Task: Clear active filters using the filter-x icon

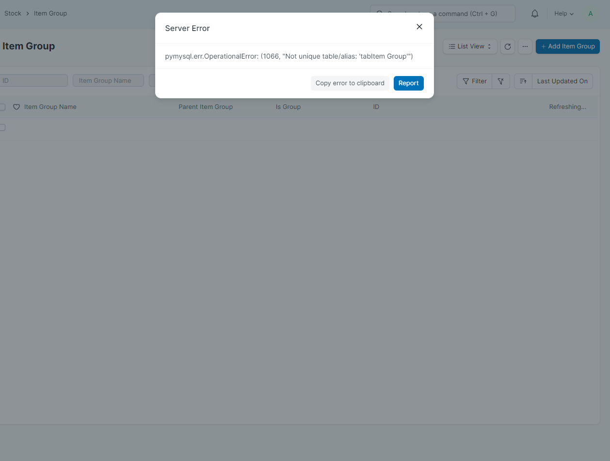Action: click(501, 81)
